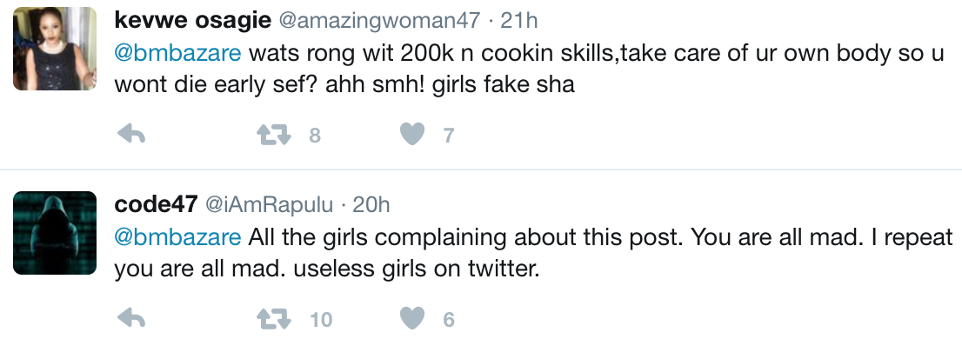Image resolution: width=962 pixels, height=339 pixels.
Task: Open the @iAmRapulu handle
Action: coord(269,205)
